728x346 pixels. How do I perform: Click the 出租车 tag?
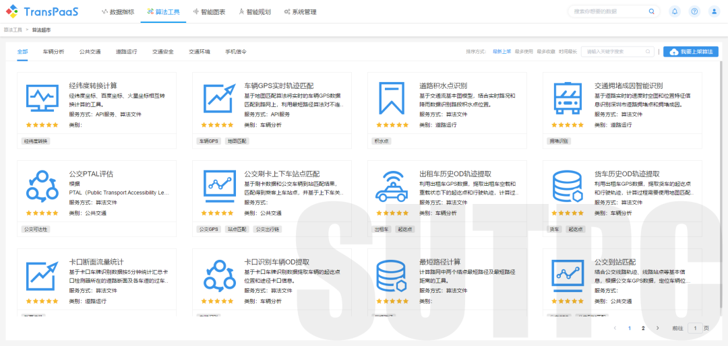point(381,229)
